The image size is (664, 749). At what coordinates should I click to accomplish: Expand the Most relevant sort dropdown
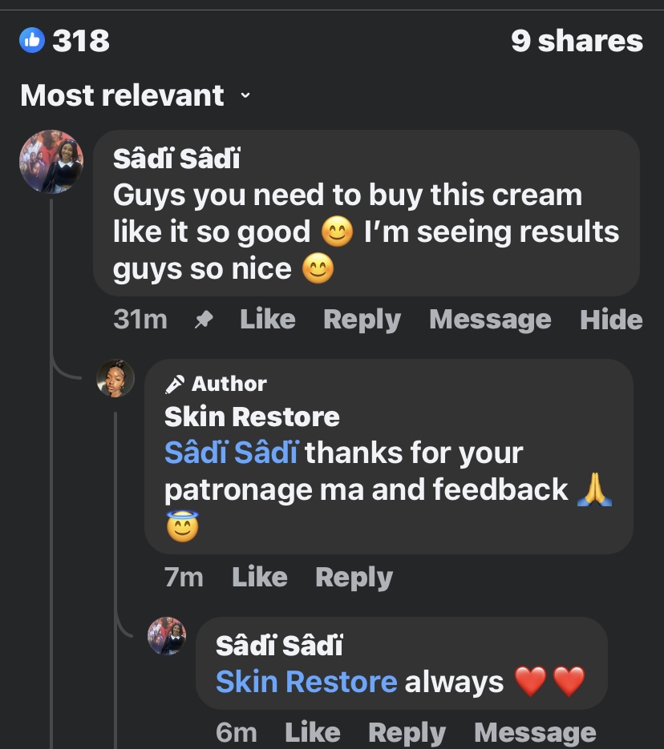click(245, 96)
